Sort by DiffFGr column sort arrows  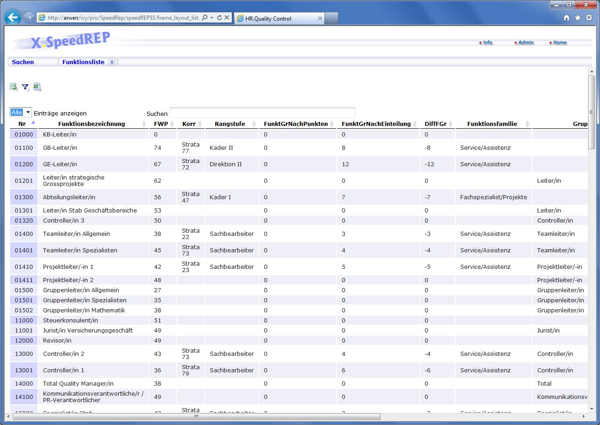[451, 124]
